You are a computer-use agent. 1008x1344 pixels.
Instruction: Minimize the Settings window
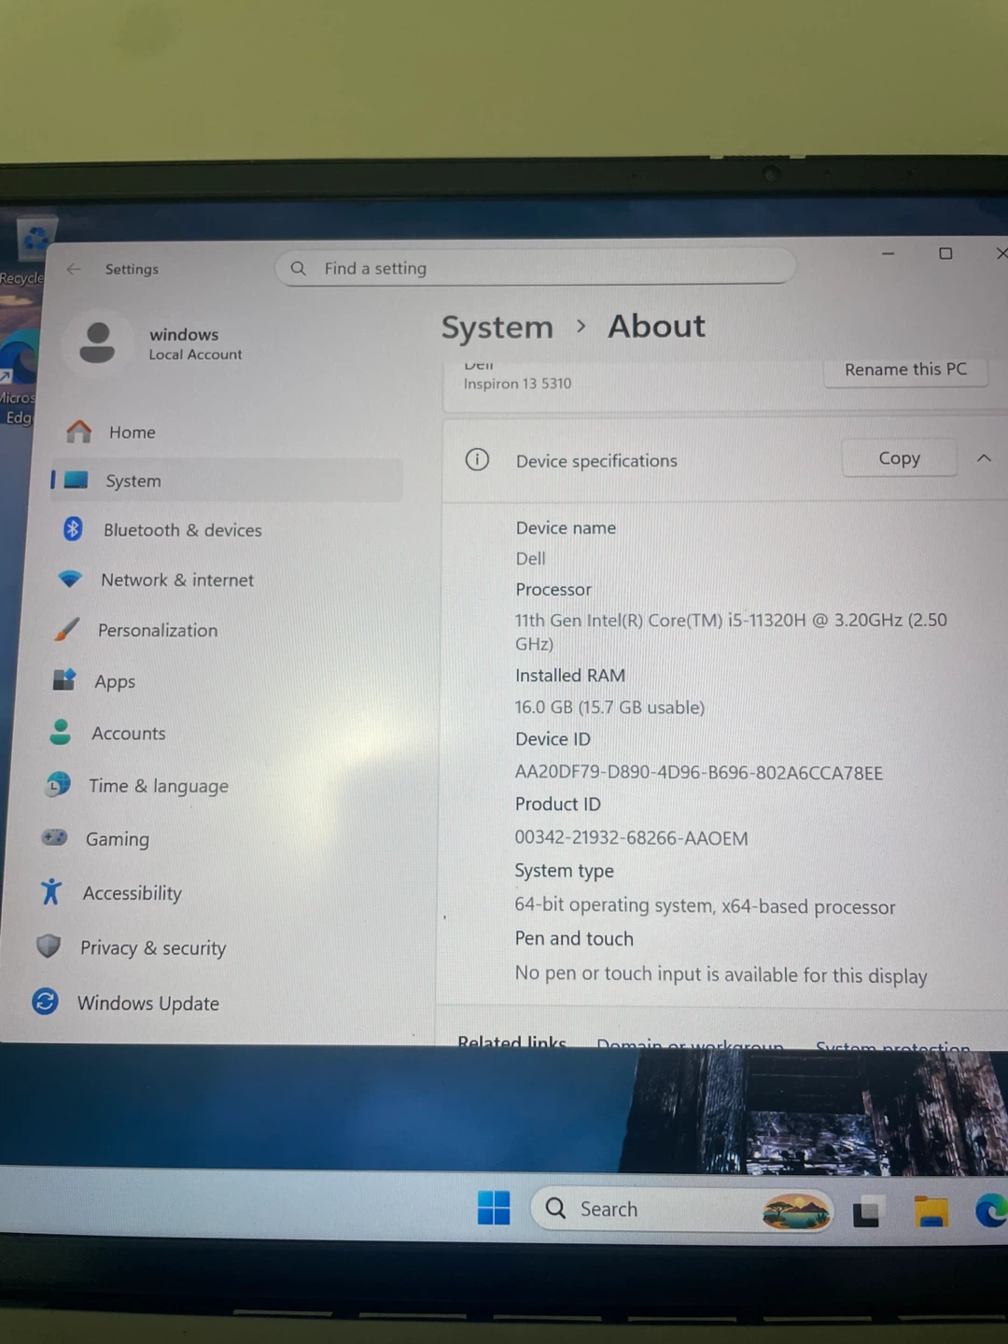(x=888, y=253)
